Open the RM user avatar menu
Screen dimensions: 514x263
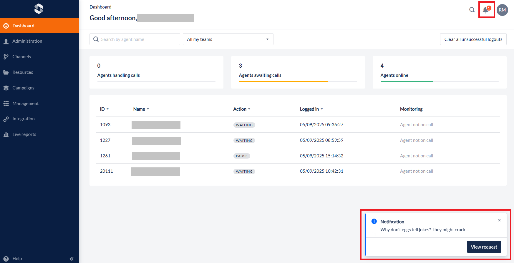click(502, 10)
